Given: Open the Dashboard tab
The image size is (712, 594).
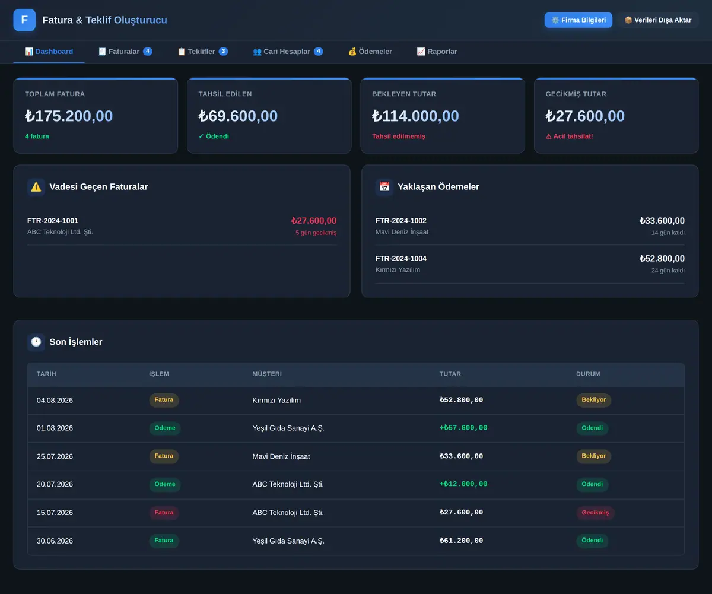Looking at the screenshot, I should pyautogui.click(x=49, y=52).
